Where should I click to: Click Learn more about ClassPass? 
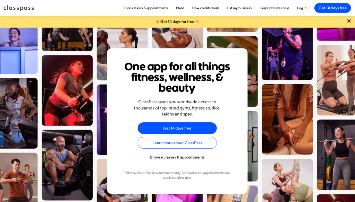[177, 143]
